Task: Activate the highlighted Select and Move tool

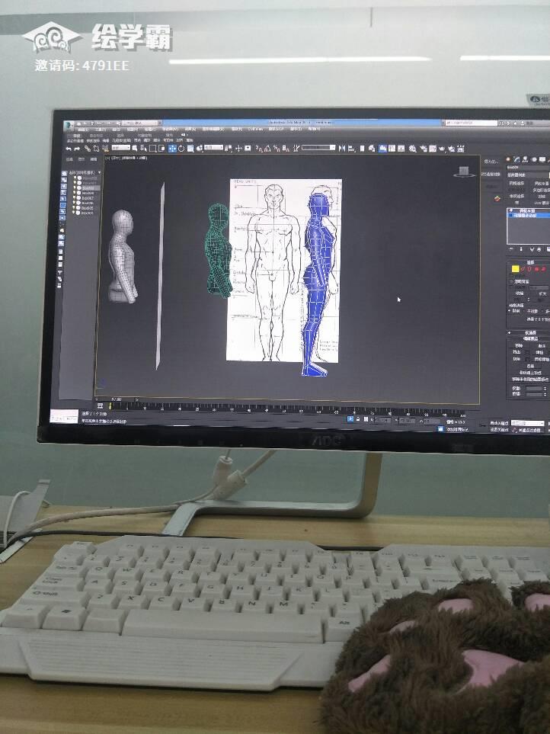Action: coord(173,149)
